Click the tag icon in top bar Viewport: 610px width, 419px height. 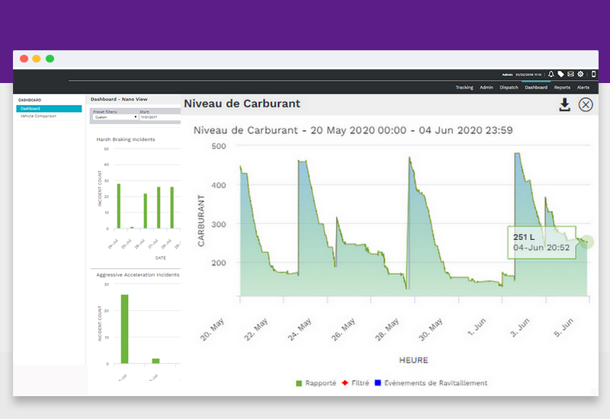coord(560,74)
